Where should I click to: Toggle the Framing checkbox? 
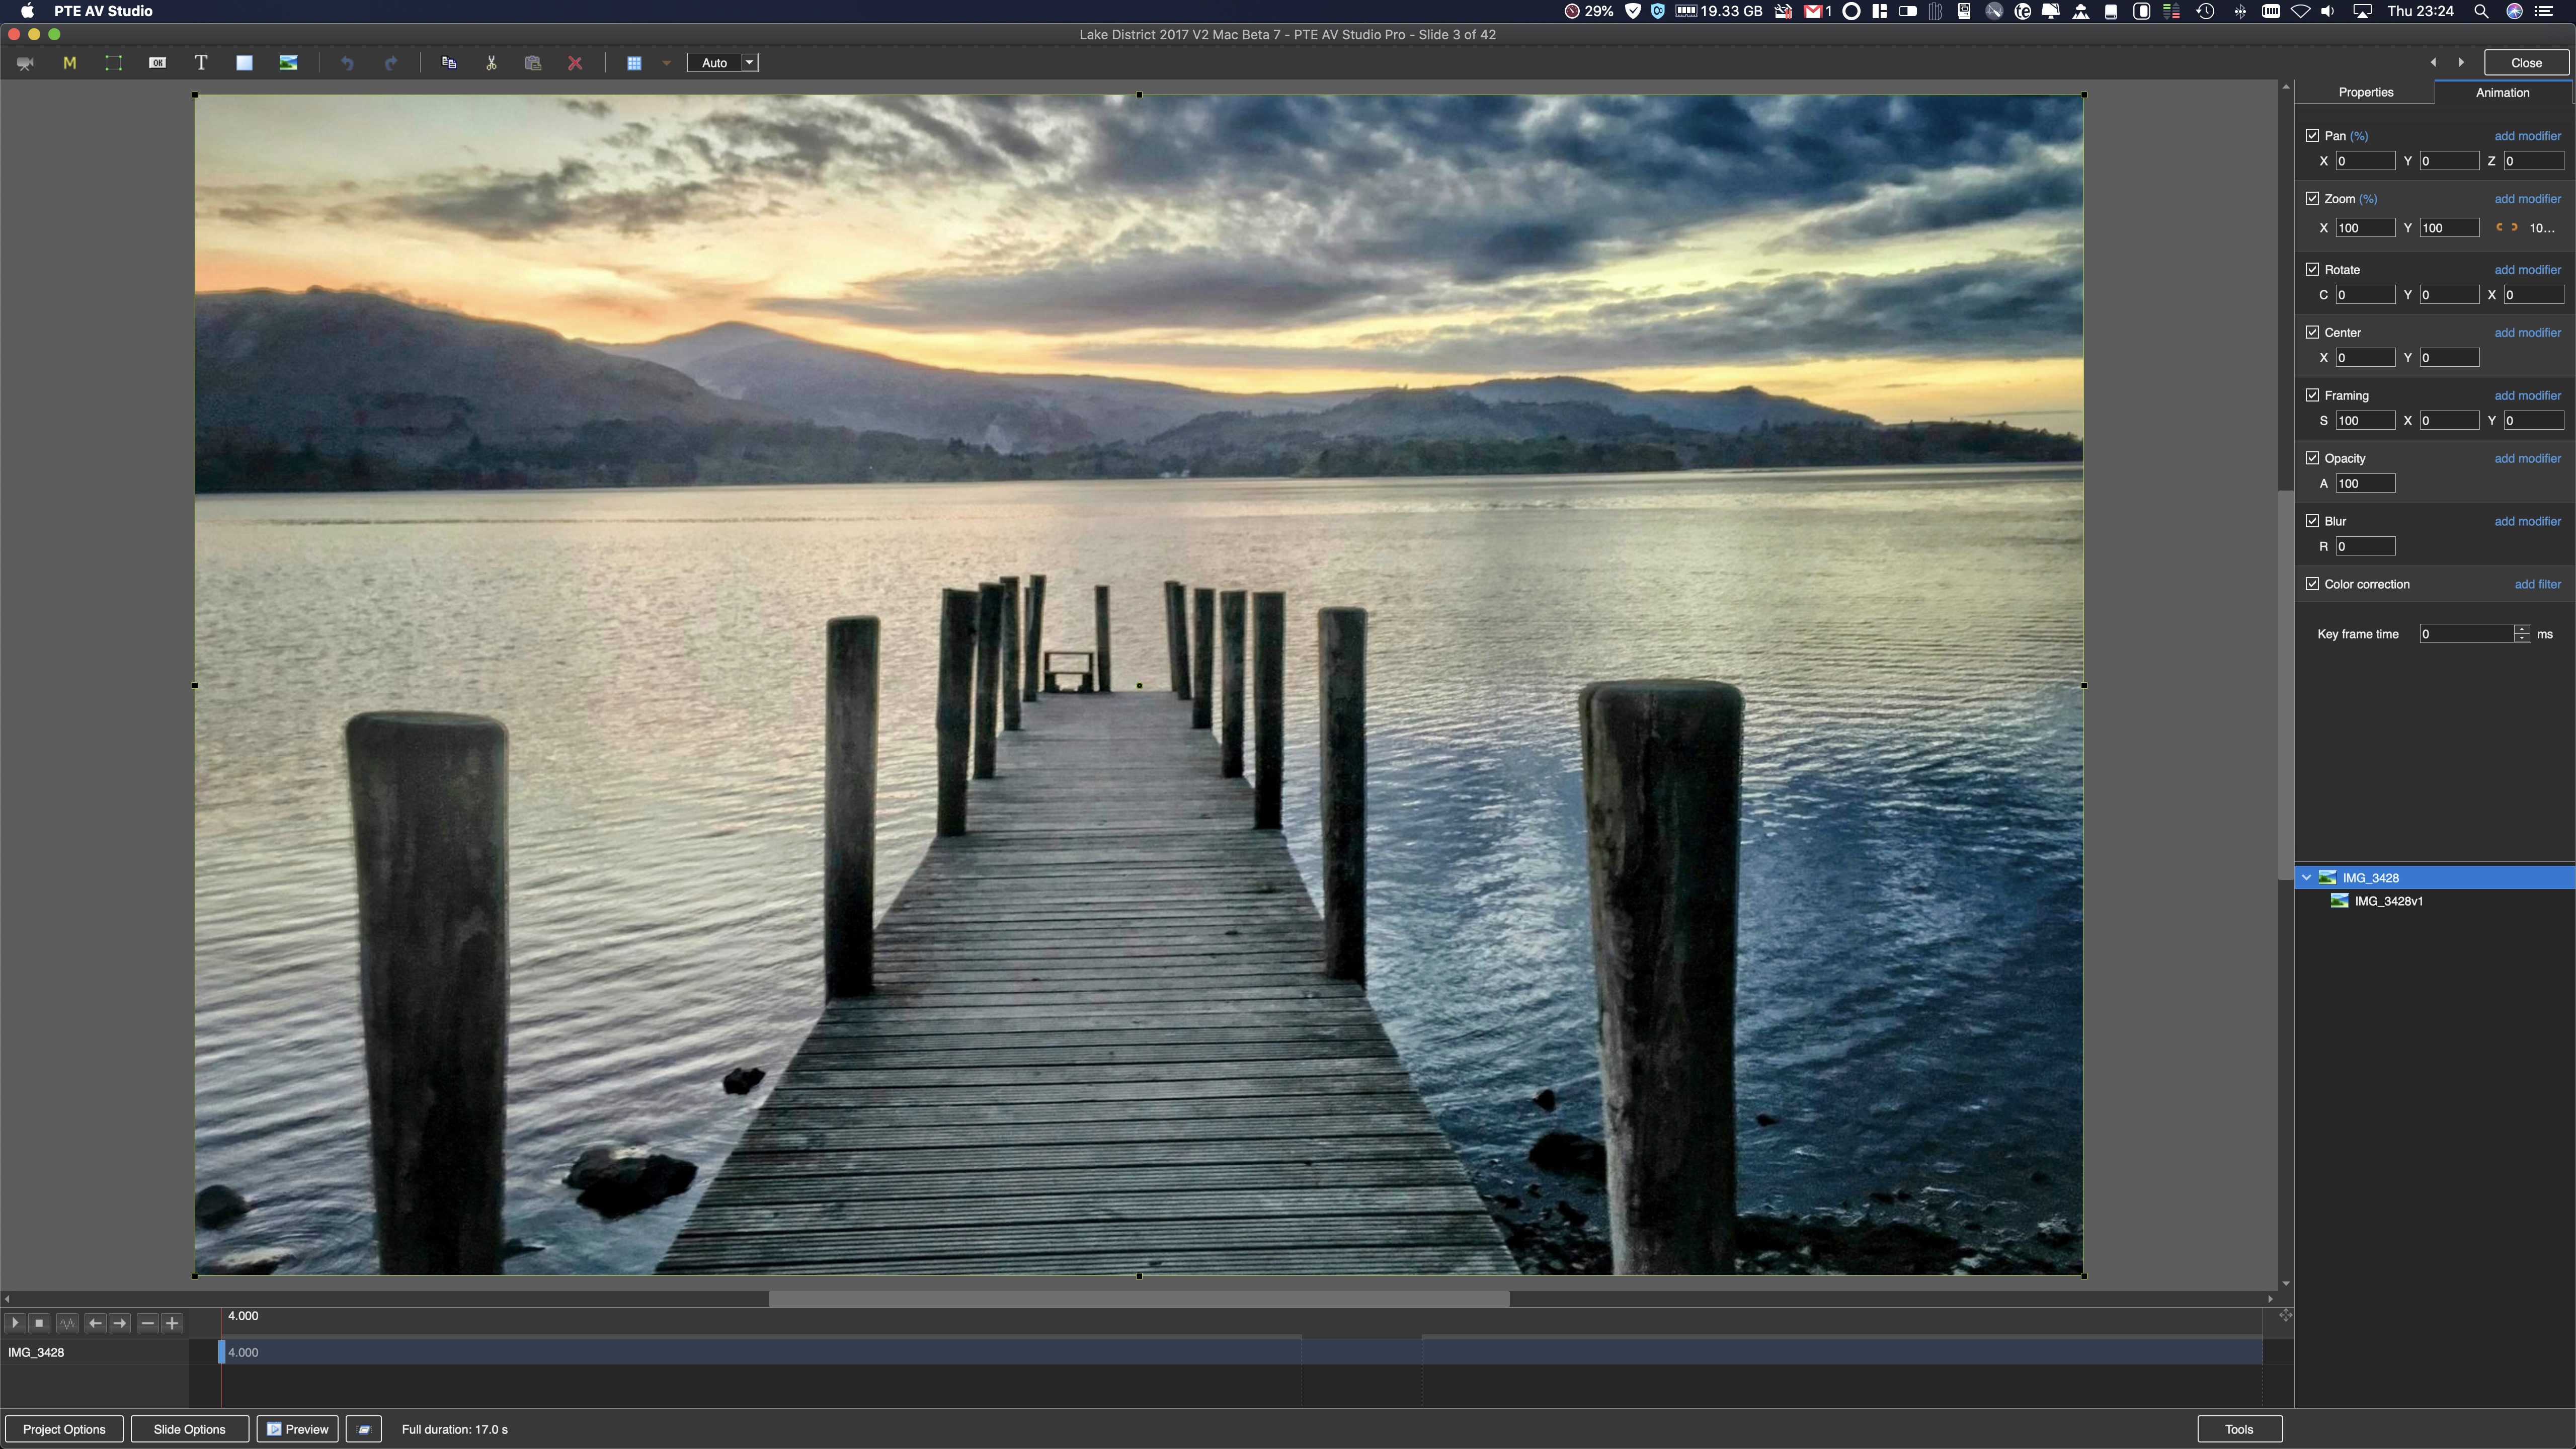[2312, 395]
